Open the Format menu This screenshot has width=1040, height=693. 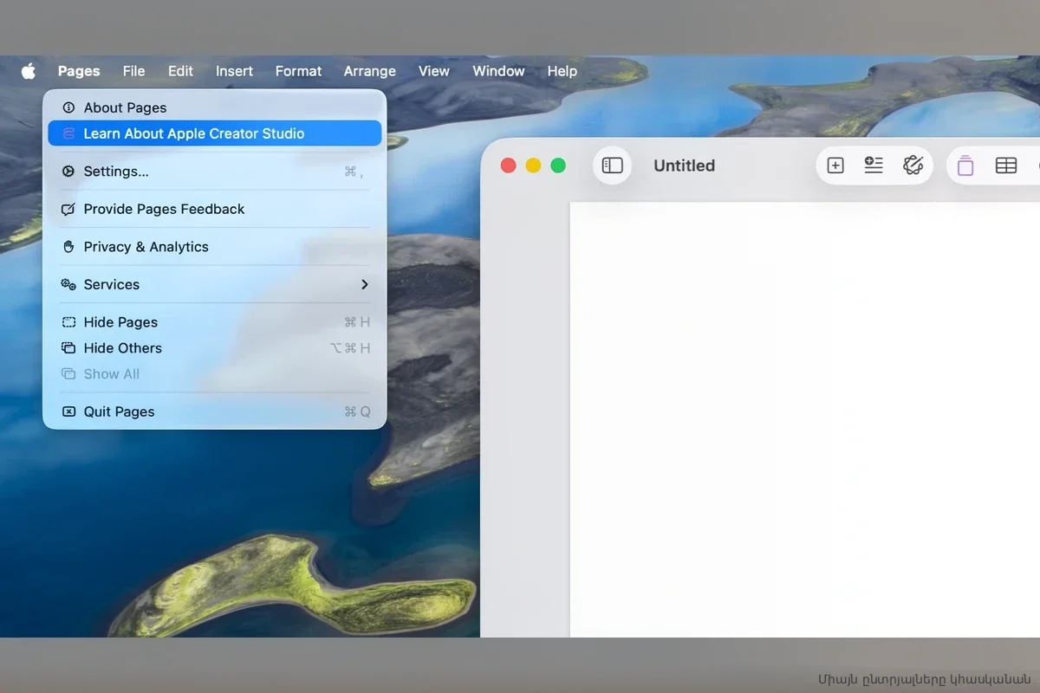[x=298, y=71]
